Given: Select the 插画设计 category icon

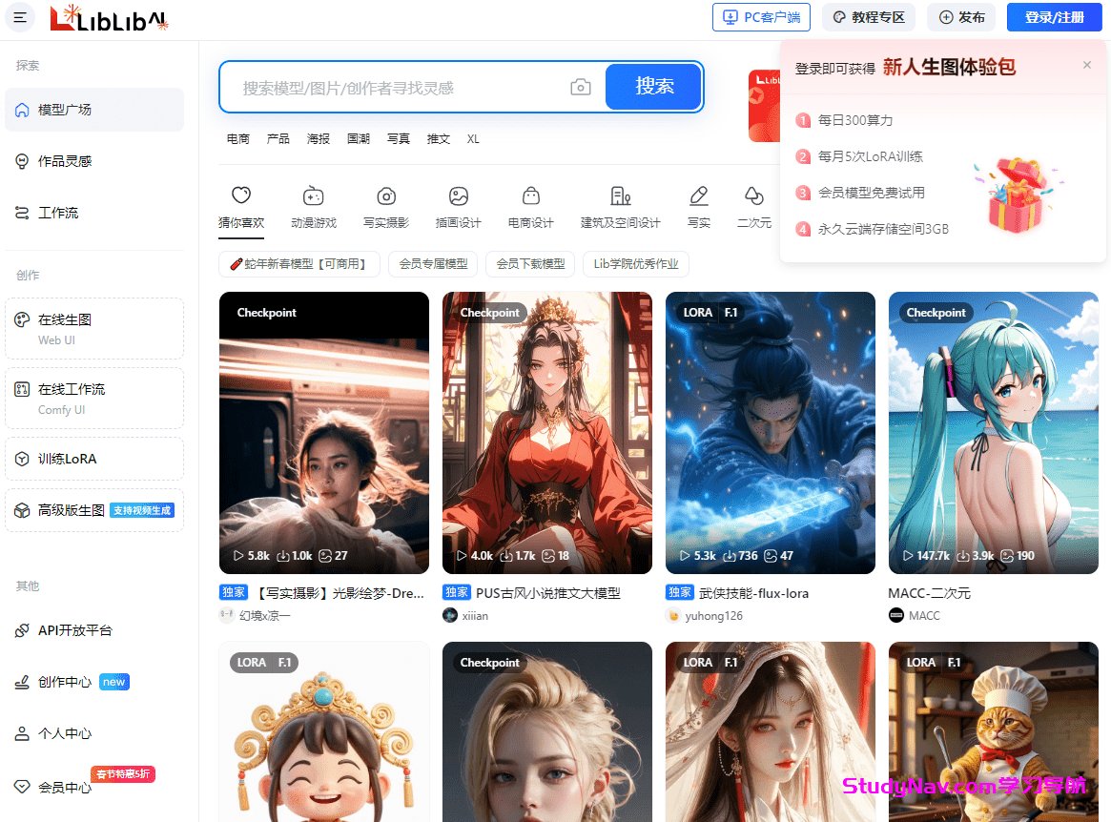Looking at the screenshot, I should pos(459,196).
